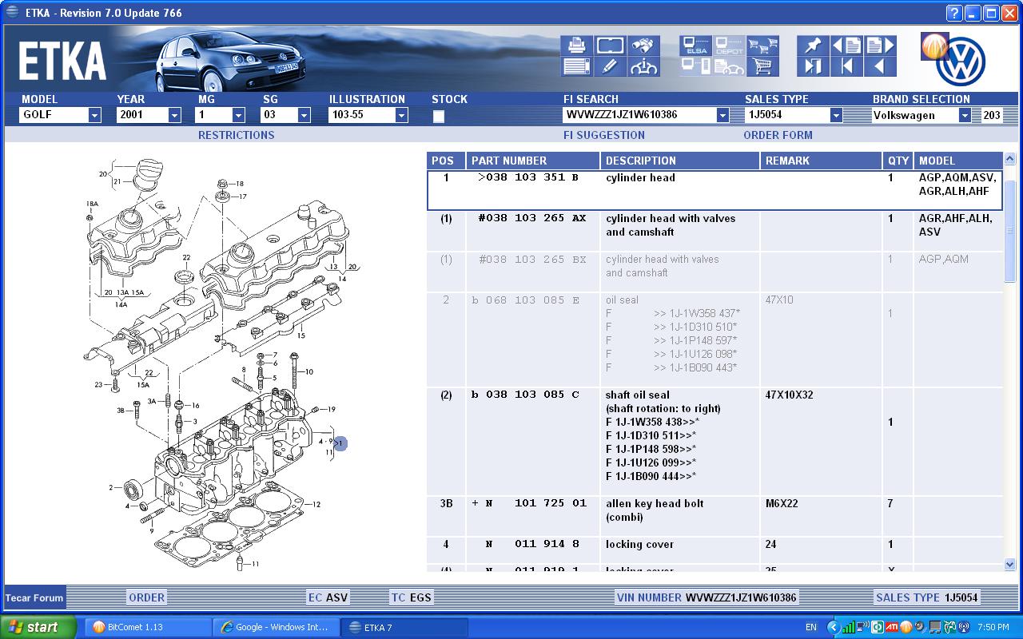1023x639 pixels.
Task: Toggle the STOCK checkbox
Action: pos(438,117)
